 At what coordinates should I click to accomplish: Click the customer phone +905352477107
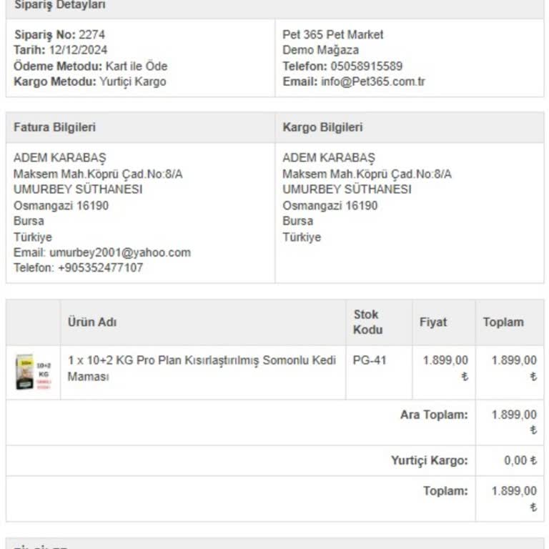click(x=100, y=268)
